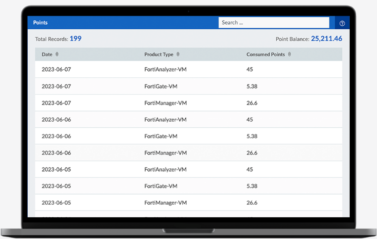Select FortiAnalyzer-VM in the first 2023-06-07 row

tap(165, 69)
